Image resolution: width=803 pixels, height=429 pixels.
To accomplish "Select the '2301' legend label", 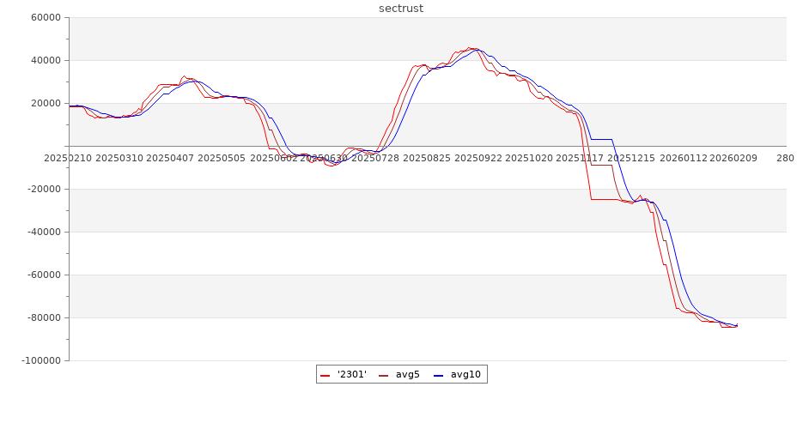I will 352,375.
